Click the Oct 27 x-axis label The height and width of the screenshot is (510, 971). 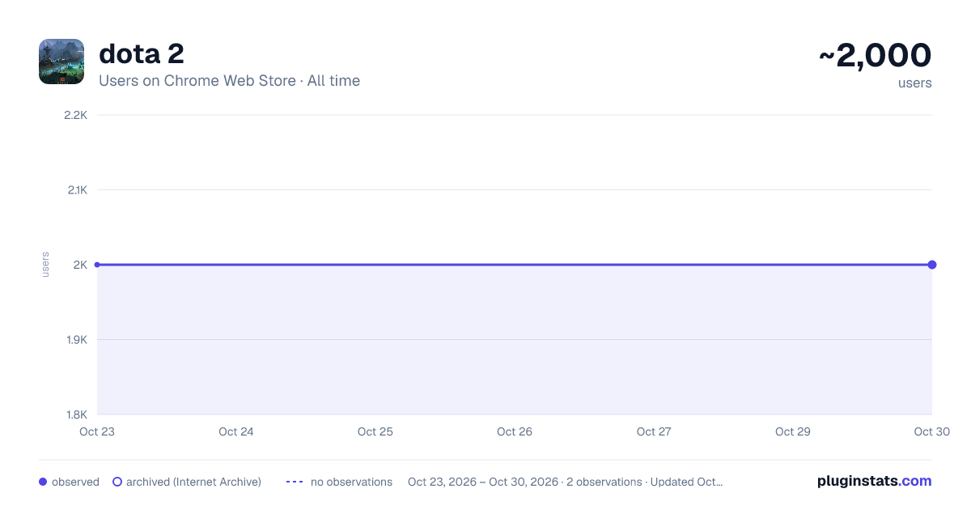point(654,431)
